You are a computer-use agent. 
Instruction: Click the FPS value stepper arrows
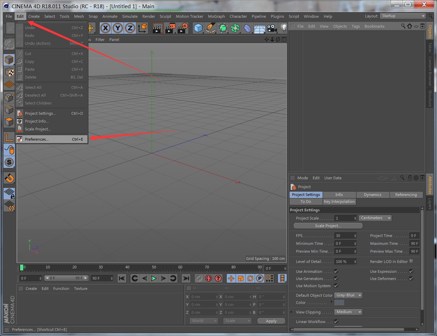(x=355, y=236)
